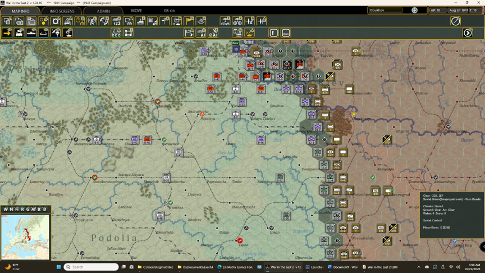Click the air AI assist icon
Screen dimensions: 485x273
tap(213, 33)
